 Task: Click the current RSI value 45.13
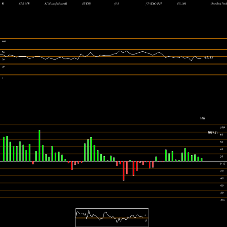click(x=209, y=58)
